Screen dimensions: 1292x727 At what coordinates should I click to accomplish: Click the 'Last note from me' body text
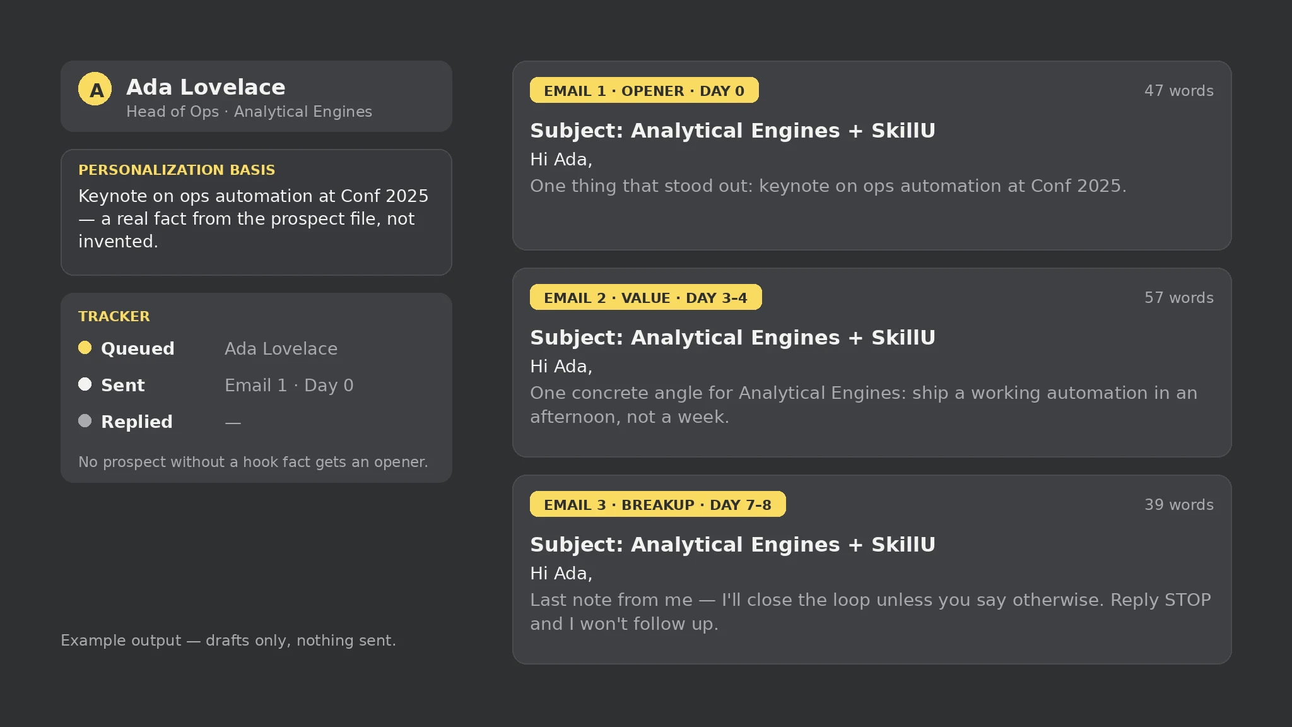coord(870,612)
